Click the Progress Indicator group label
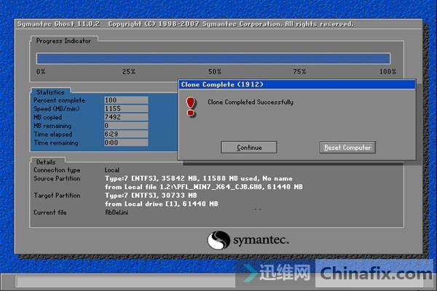The height and width of the screenshot is (291, 437). (x=63, y=41)
